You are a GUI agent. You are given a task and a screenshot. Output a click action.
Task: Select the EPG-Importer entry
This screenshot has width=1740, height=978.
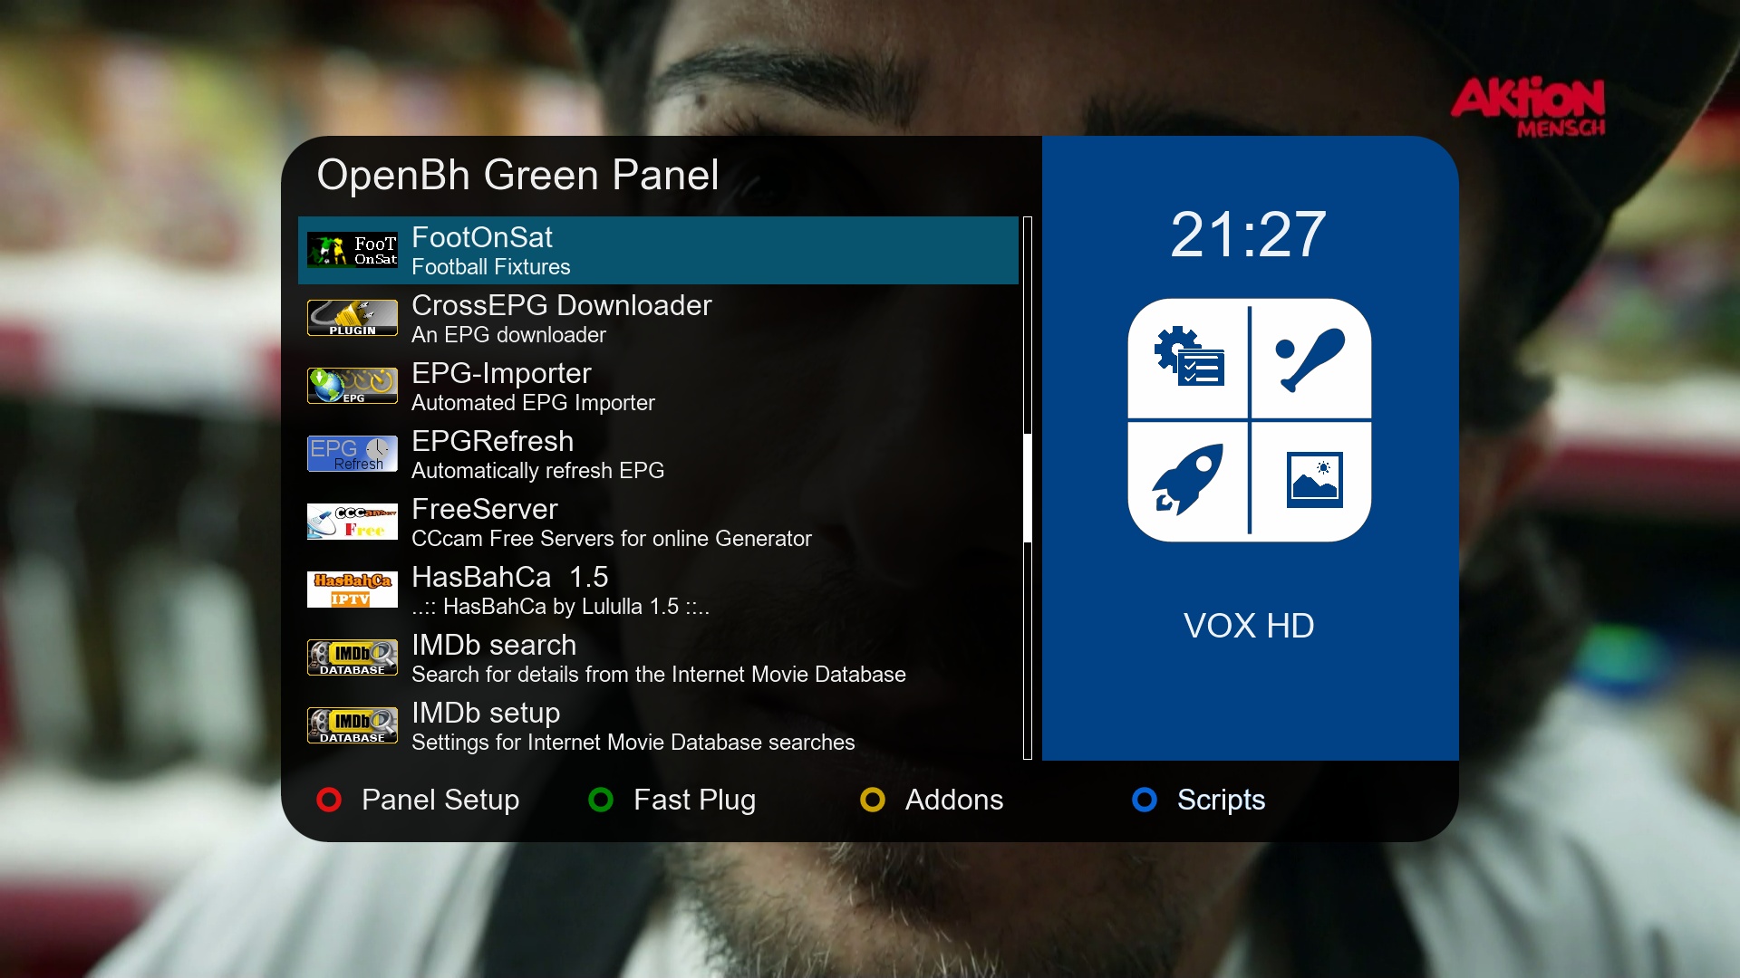click(658, 386)
